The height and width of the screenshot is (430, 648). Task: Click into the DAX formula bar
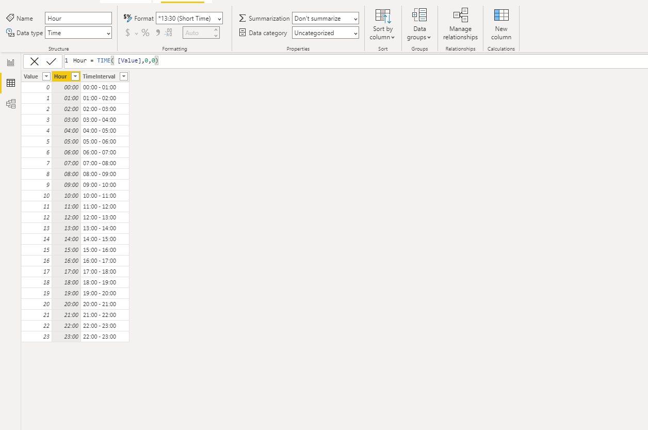(356, 61)
